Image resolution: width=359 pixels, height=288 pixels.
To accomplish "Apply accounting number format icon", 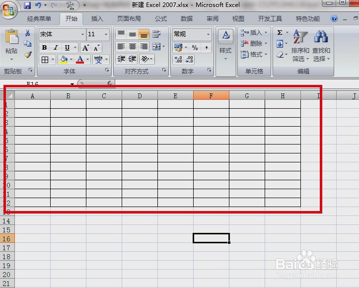I will pyautogui.click(x=178, y=48).
